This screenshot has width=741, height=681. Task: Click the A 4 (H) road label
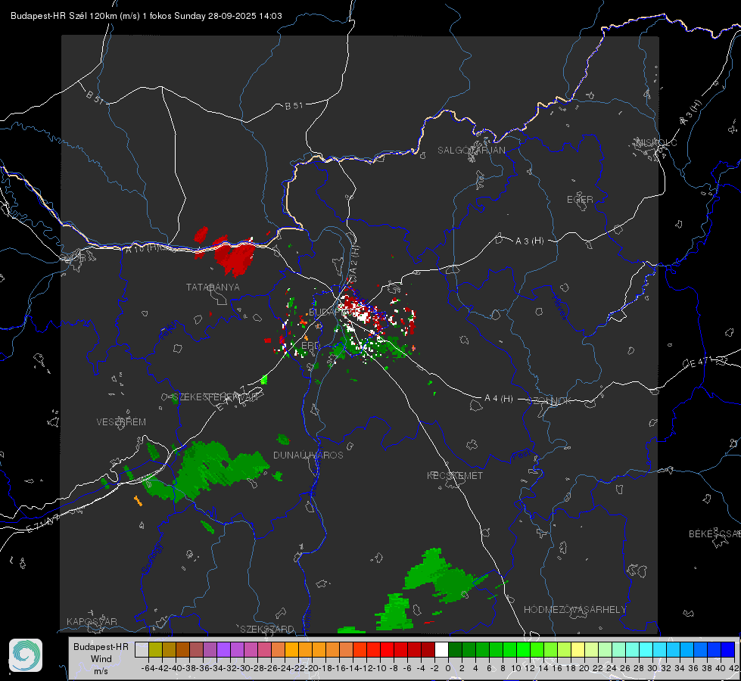[499, 399]
